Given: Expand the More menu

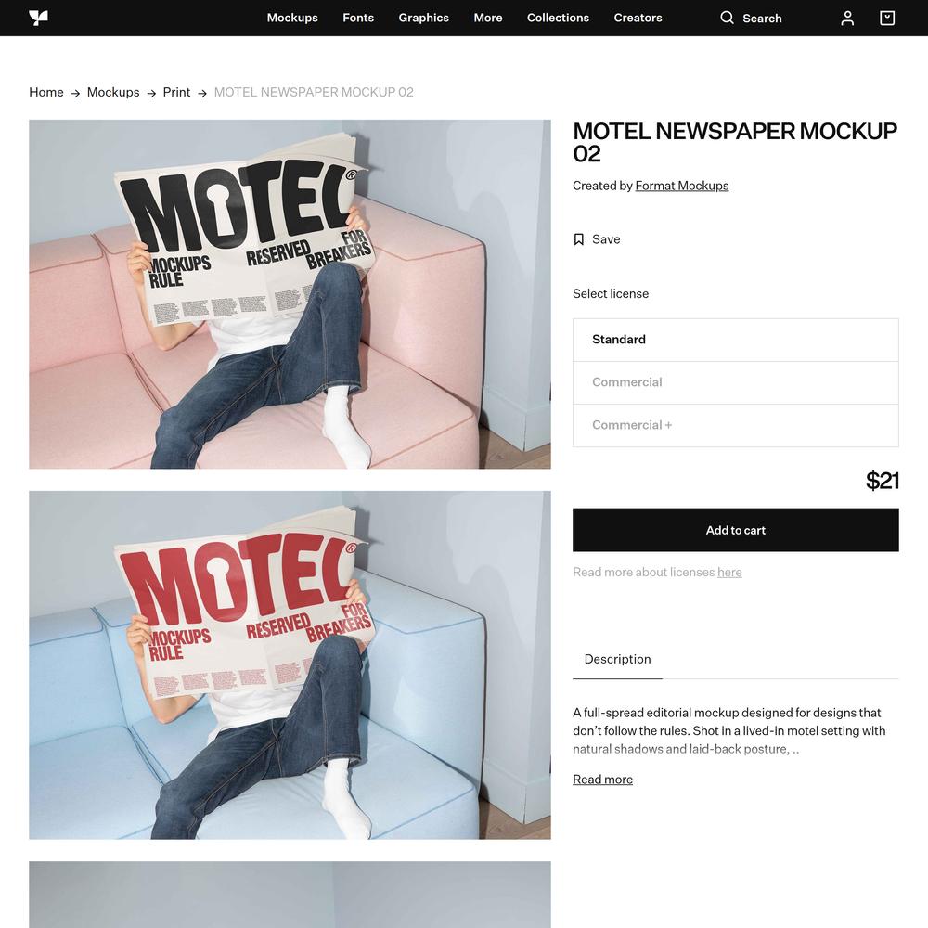Looking at the screenshot, I should [x=488, y=18].
